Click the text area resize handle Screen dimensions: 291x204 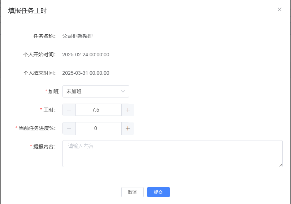click(x=281, y=165)
